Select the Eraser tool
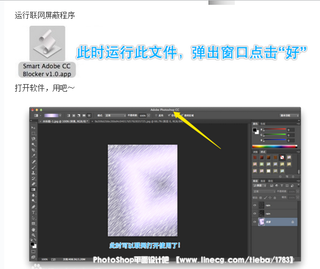 (x=33, y=184)
